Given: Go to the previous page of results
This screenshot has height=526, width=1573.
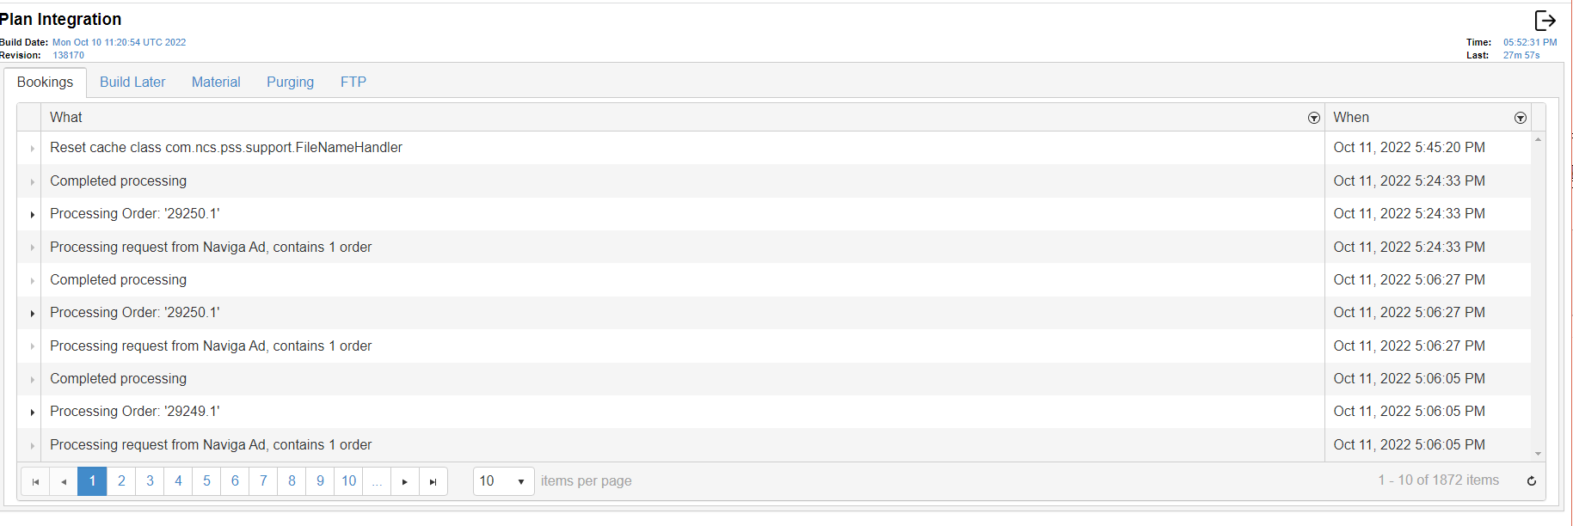Looking at the screenshot, I should click(64, 481).
